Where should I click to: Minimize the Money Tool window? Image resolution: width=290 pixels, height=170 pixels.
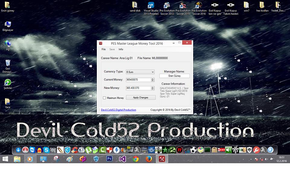173,43
